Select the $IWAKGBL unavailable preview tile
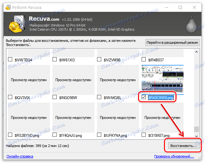Screen dimensions: 205x163 (x=118, y=80)
